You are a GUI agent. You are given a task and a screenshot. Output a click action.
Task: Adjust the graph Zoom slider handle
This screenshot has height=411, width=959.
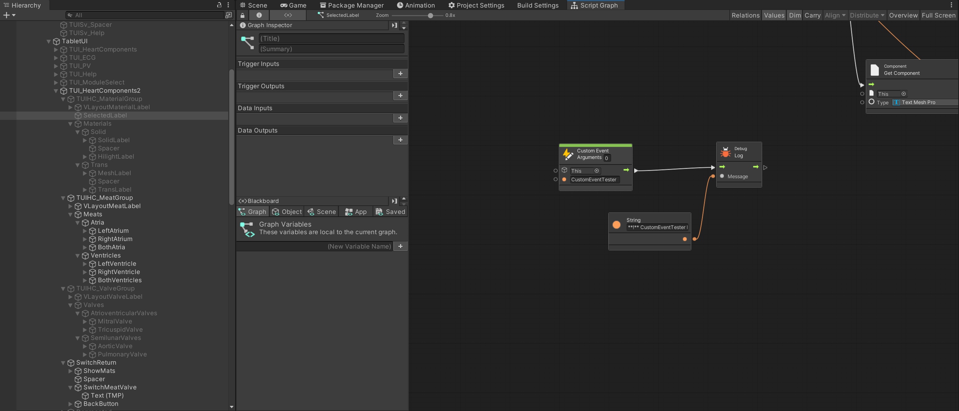(x=430, y=15)
